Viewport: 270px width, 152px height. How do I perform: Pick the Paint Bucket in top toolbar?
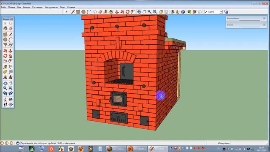click(x=111, y=12)
